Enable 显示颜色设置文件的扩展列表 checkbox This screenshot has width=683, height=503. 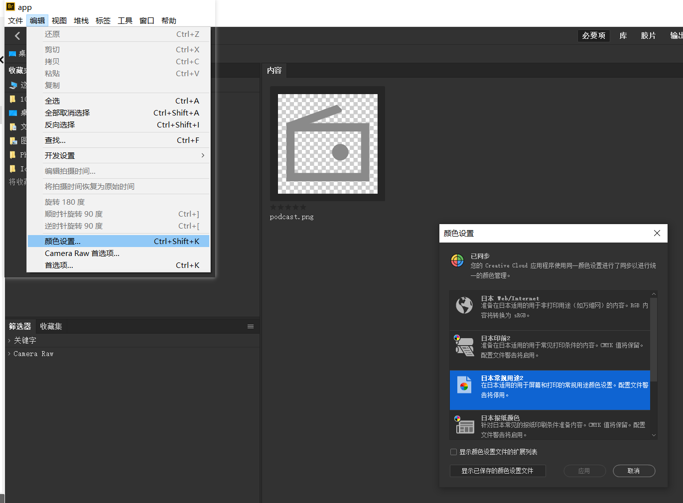tap(453, 452)
